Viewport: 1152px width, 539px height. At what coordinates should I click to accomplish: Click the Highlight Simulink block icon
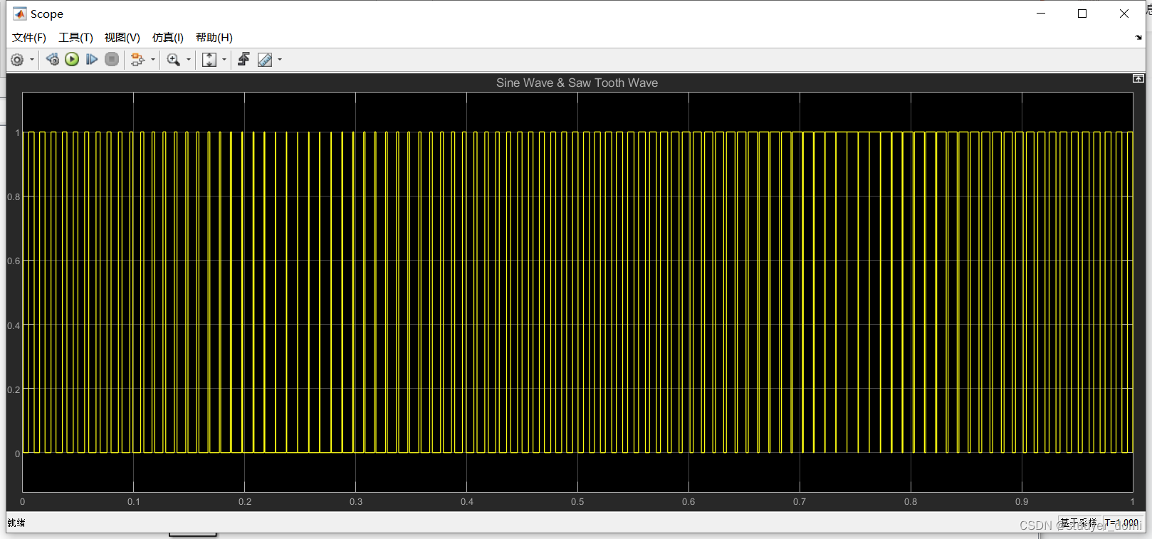(x=137, y=60)
